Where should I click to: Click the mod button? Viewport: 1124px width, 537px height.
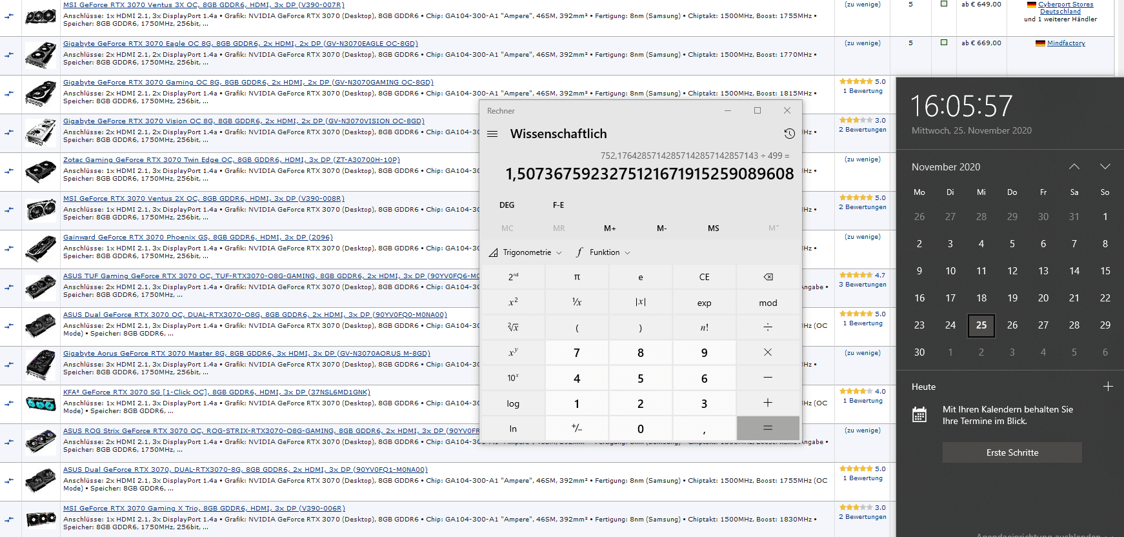pos(768,302)
